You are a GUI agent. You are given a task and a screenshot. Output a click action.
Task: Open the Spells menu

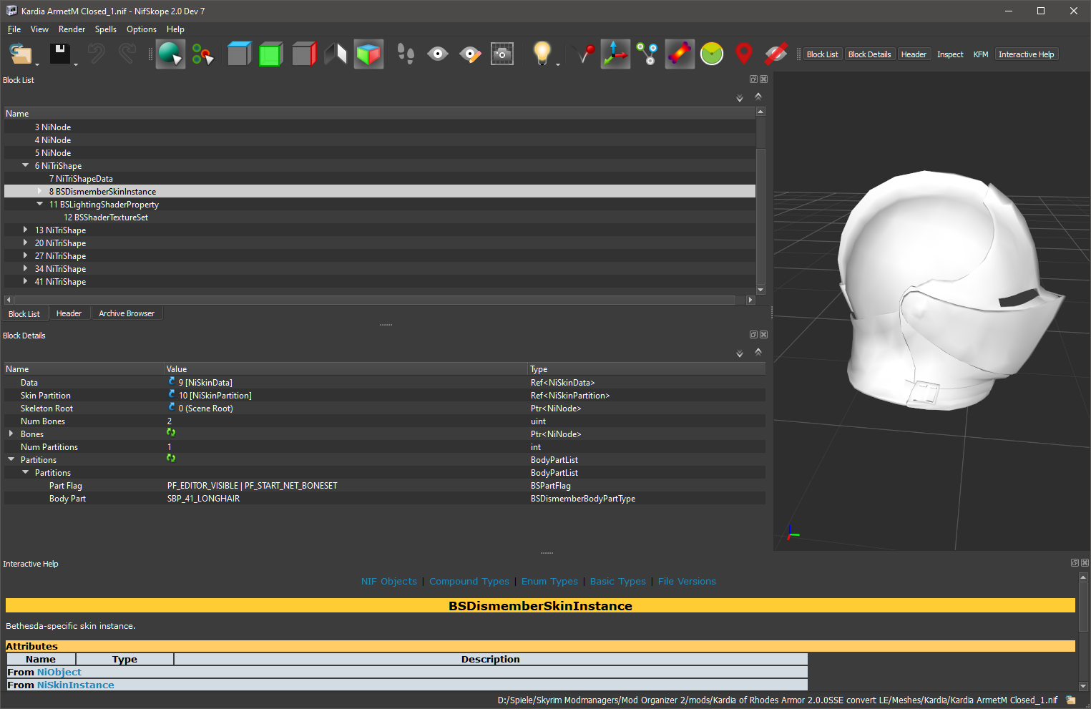click(105, 29)
